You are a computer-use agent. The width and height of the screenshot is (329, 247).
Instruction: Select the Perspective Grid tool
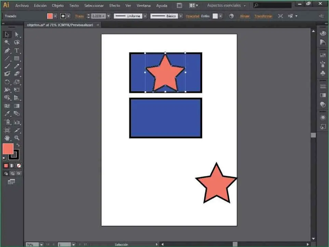17,97
